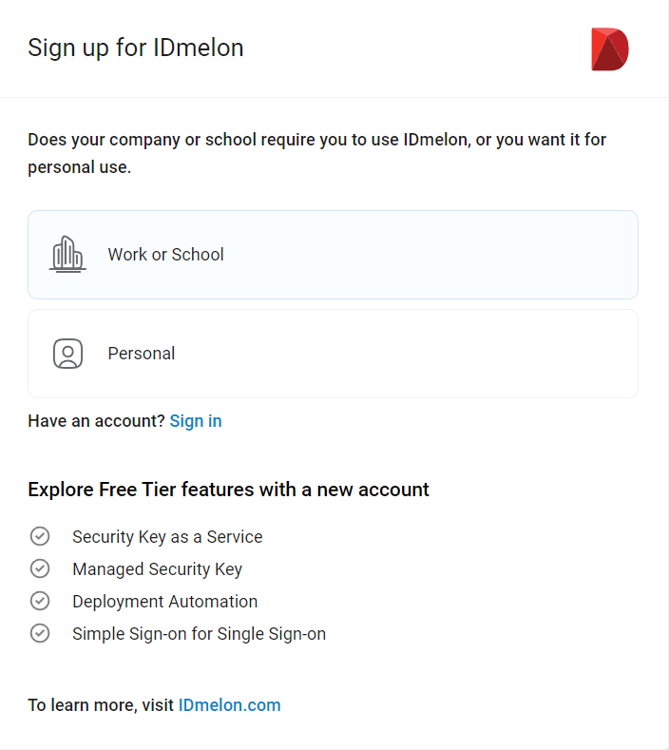The image size is (669, 750).
Task: Click the office buildings icon
Action: [x=67, y=255]
